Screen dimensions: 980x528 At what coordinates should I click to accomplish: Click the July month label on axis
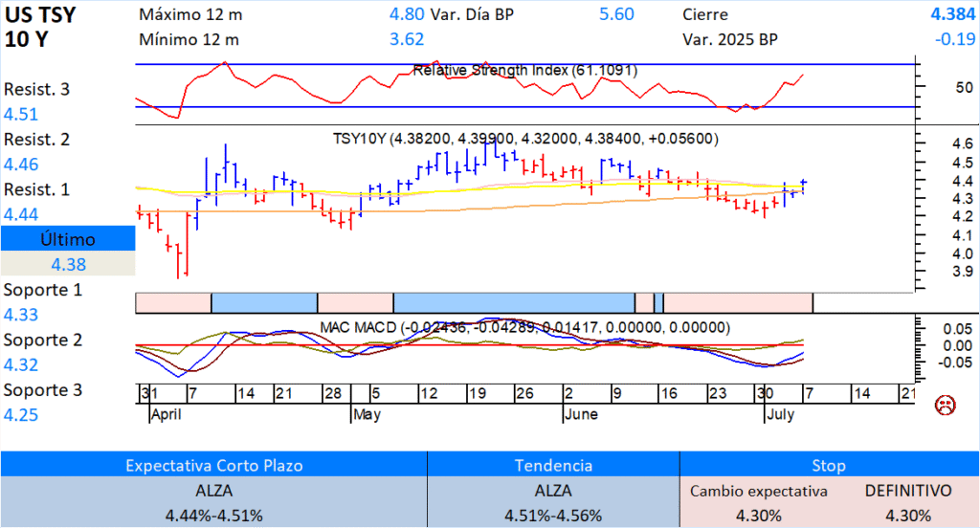(781, 415)
